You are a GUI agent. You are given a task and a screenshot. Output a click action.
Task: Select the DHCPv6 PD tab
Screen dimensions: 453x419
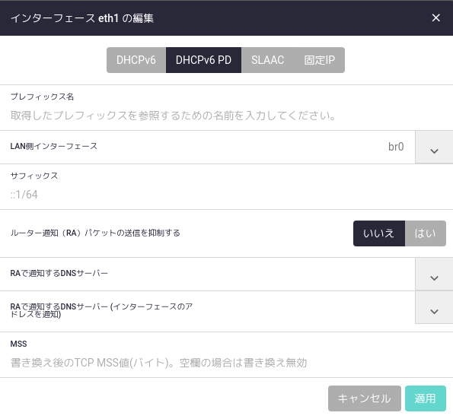click(x=203, y=60)
